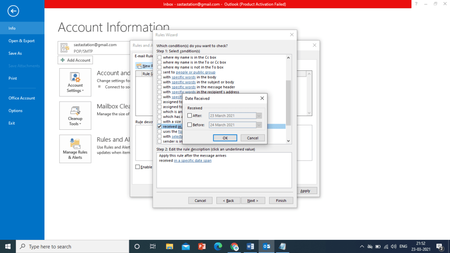
Task: Show hidden system tray icons
Action: coord(362,246)
